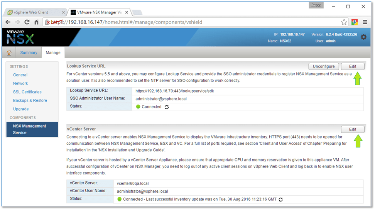Open a new browser tab

coord(137,12)
